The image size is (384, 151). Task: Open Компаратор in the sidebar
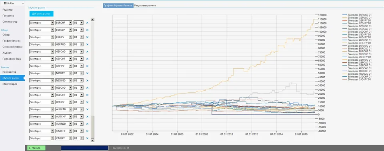9,72
